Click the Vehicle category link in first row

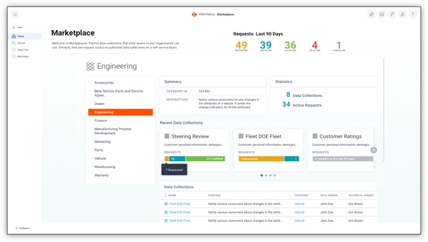pos(299,204)
